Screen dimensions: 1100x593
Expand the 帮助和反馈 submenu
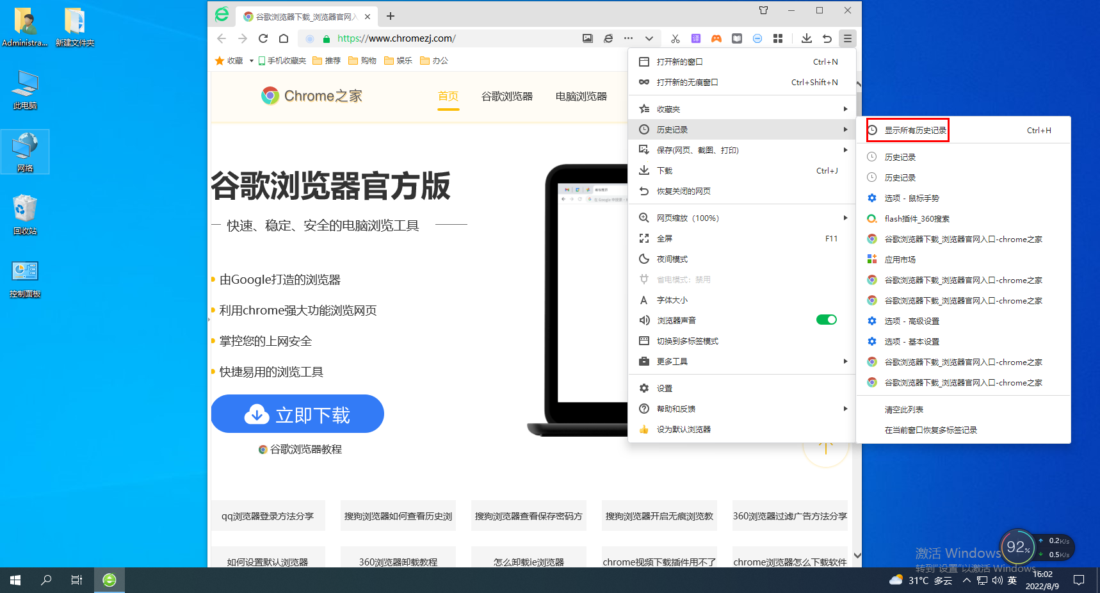point(742,409)
